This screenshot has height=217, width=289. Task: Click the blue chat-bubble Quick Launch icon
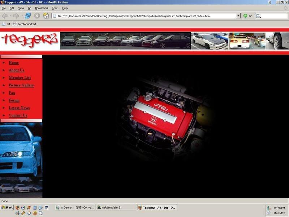29,213
